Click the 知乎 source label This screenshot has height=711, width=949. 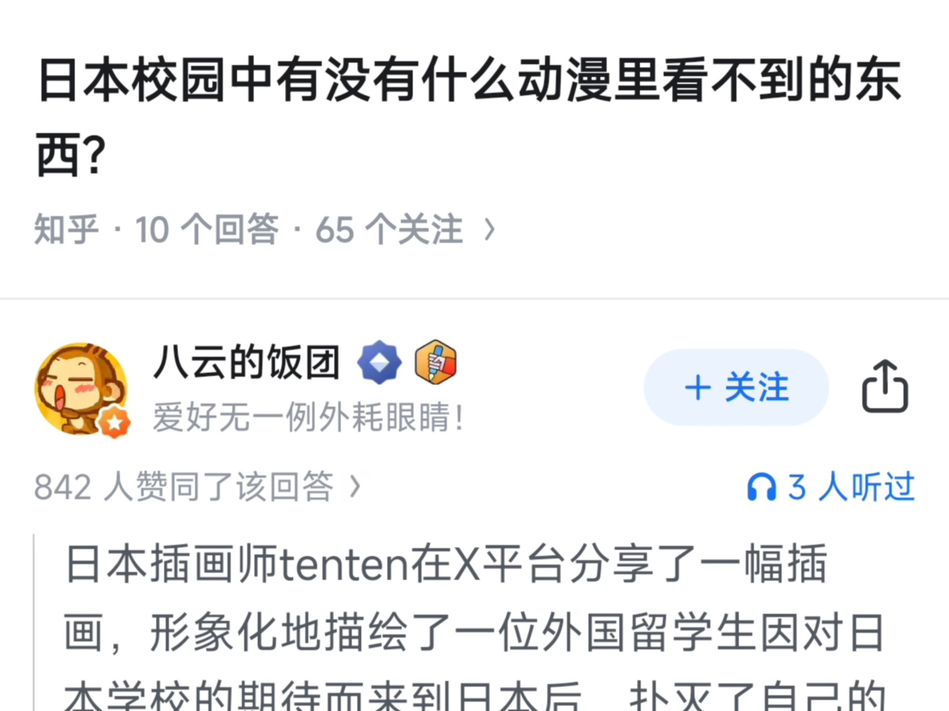tap(66, 230)
